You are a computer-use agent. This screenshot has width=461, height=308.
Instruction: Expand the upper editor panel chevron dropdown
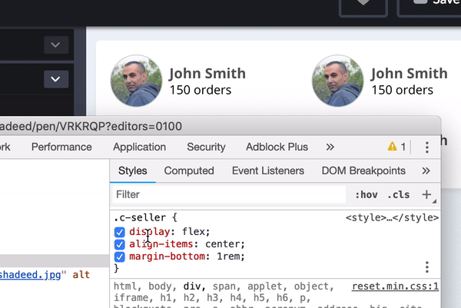coord(55,45)
